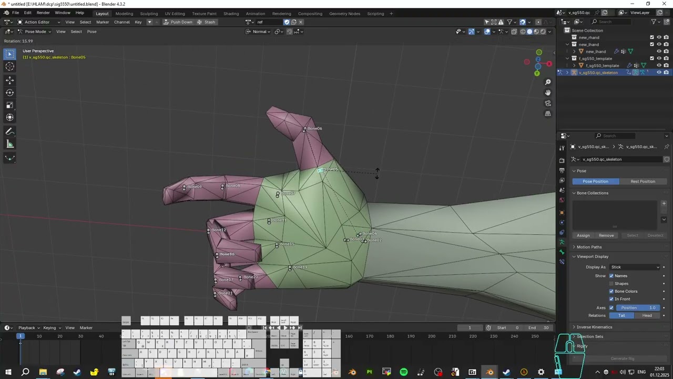This screenshot has height=379, width=673.
Task: Click the Stash button
Action: tap(206, 22)
